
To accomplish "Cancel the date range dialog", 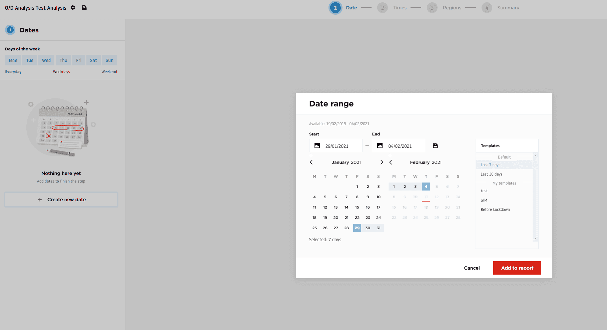I will pos(472,268).
